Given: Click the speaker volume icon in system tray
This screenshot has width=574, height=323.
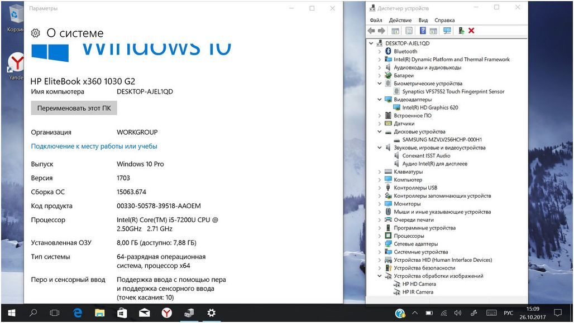Looking at the screenshot, I should 459,312.
